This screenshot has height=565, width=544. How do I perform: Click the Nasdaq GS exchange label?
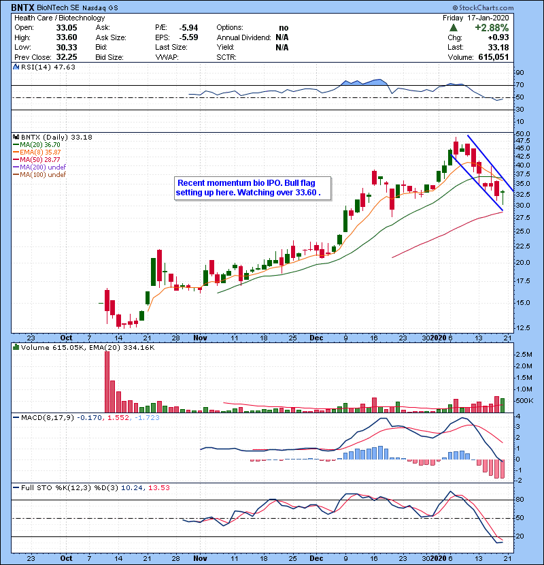tap(100, 8)
